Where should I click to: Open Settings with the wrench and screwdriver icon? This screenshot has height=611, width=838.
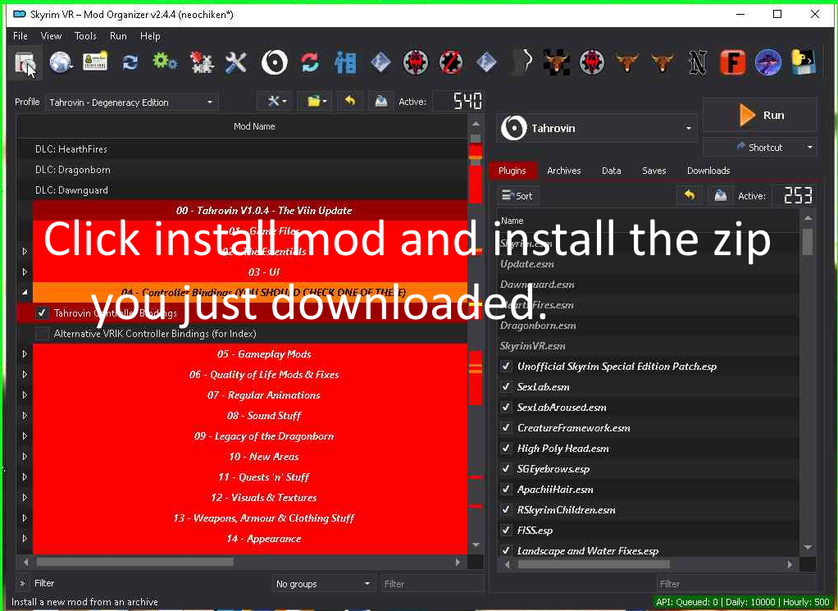[236, 62]
